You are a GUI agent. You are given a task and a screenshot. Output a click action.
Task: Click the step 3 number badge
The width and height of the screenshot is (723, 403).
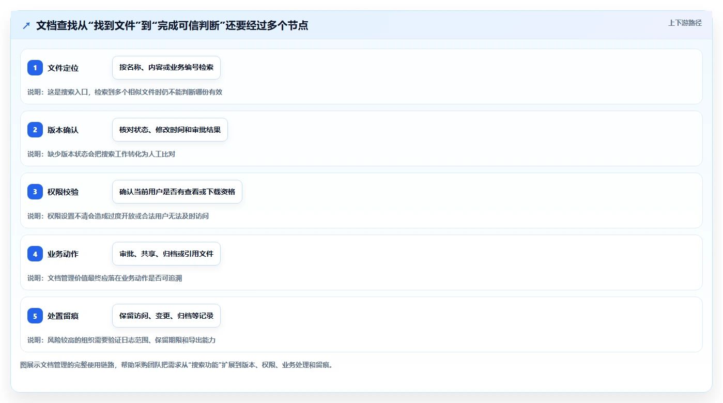pos(35,192)
